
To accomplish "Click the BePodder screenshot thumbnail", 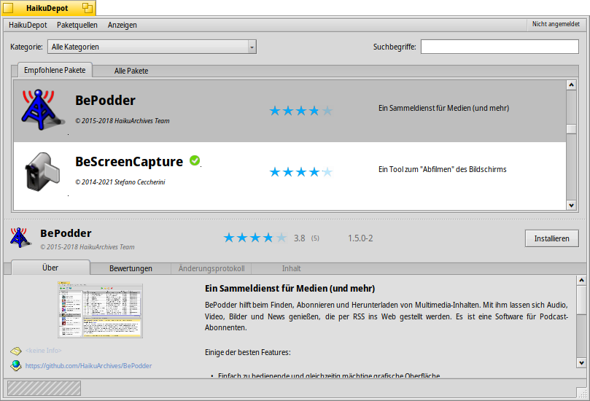I will pos(100,310).
